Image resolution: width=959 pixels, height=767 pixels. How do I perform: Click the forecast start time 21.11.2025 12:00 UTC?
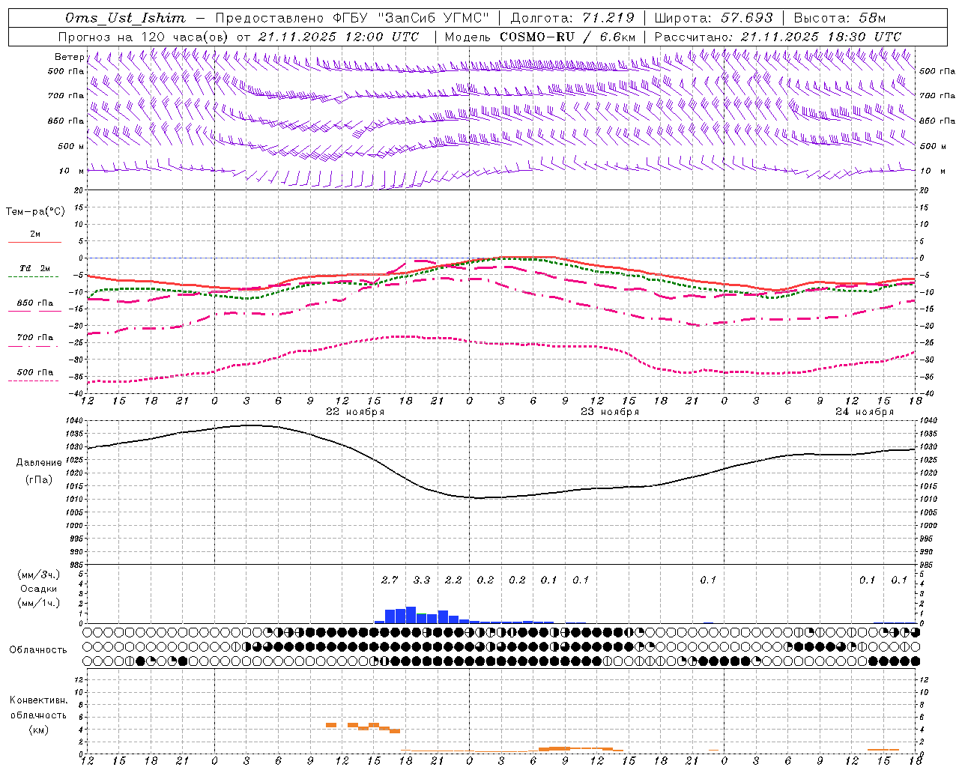click(x=339, y=37)
